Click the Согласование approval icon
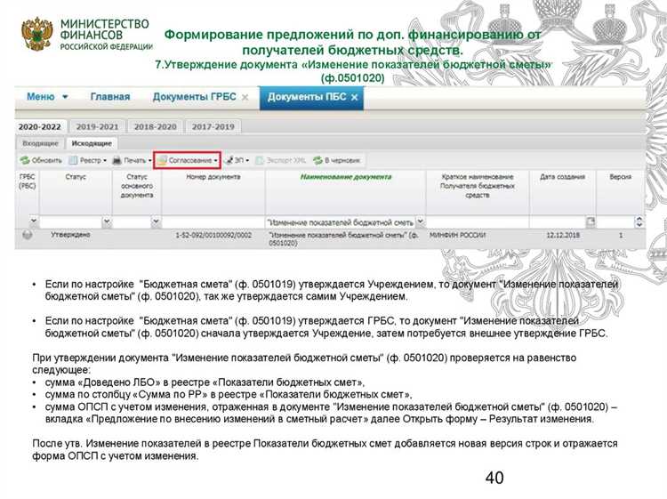Image resolution: width=667 pixels, height=499 pixels. (x=161, y=160)
